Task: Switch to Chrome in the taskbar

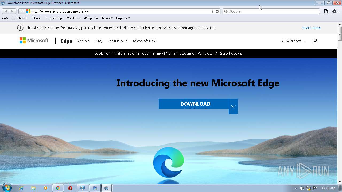Action: click(x=58, y=188)
